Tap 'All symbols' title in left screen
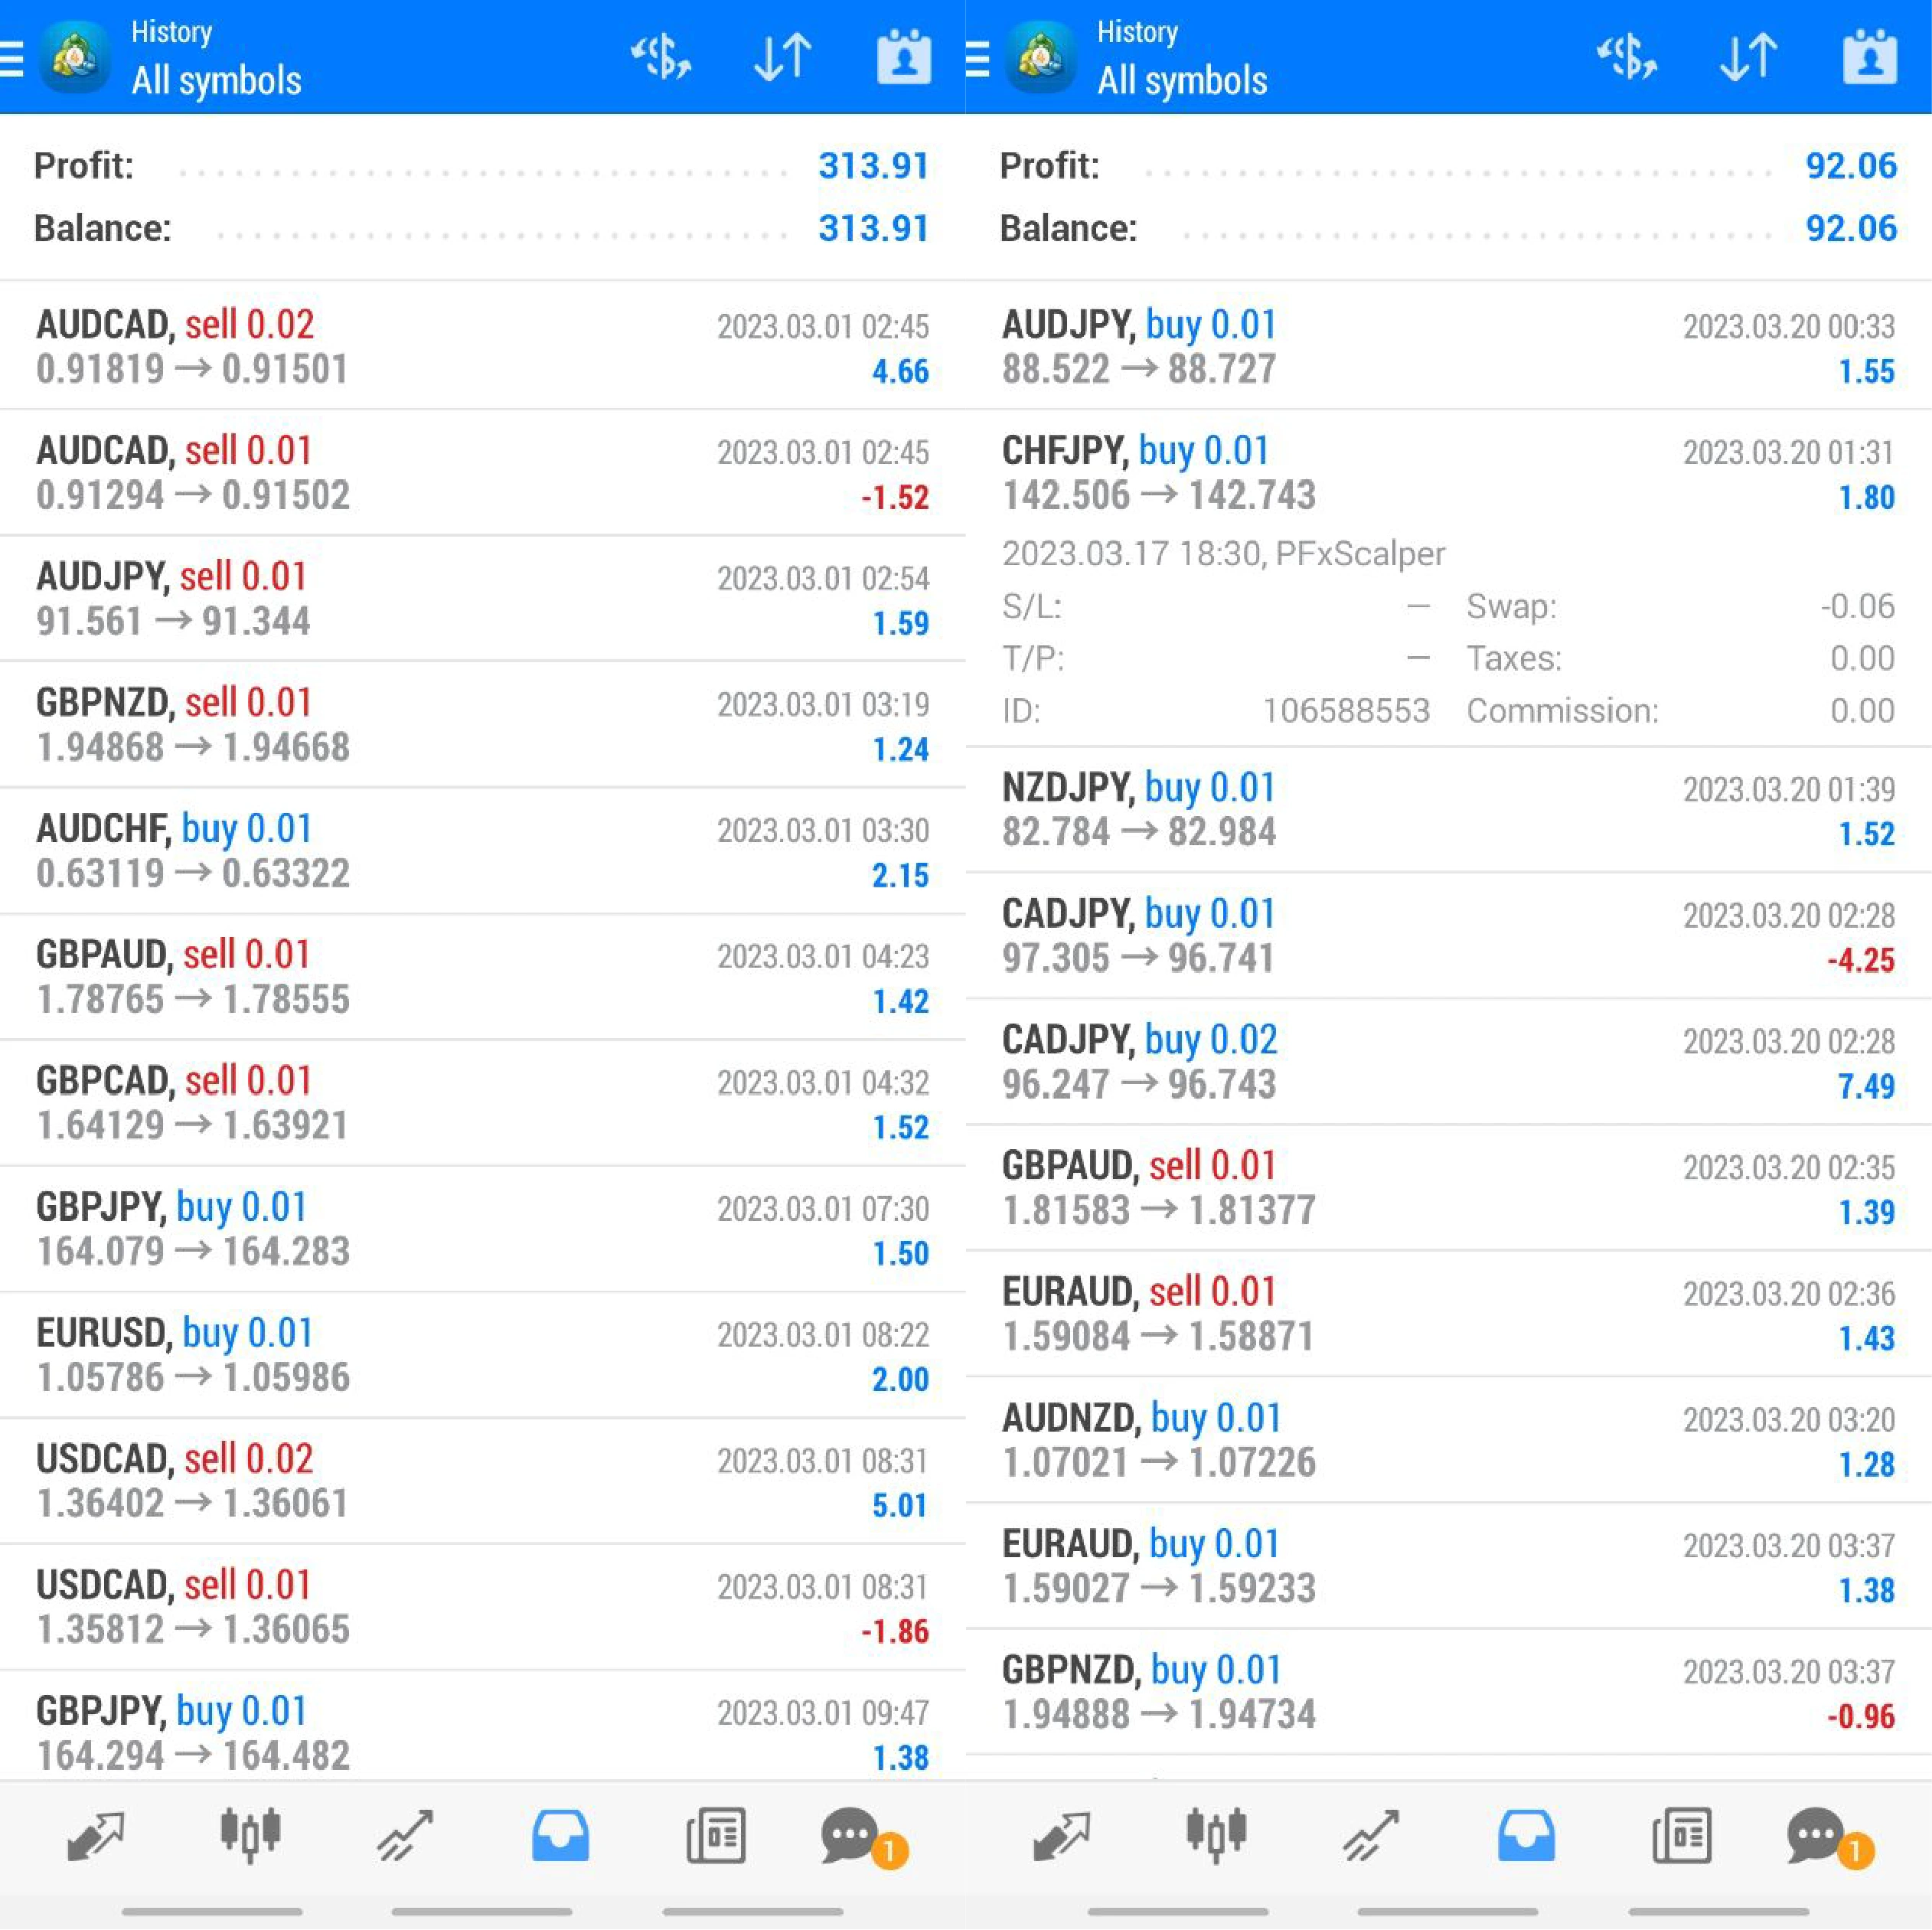Screen dimensions: 1932x1930 pos(216,81)
